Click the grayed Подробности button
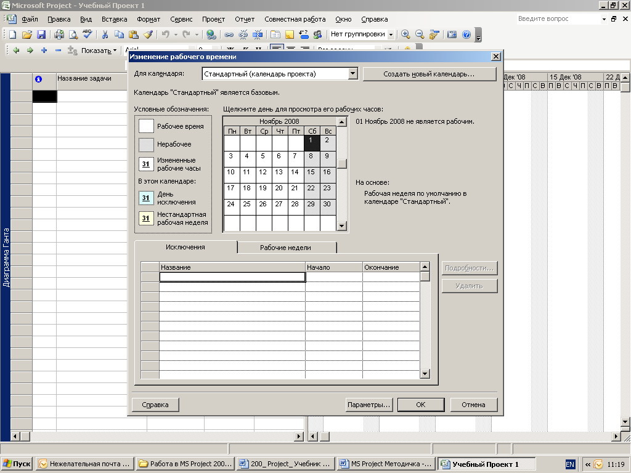This screenshot has width=631, height=473. point(469,268)
